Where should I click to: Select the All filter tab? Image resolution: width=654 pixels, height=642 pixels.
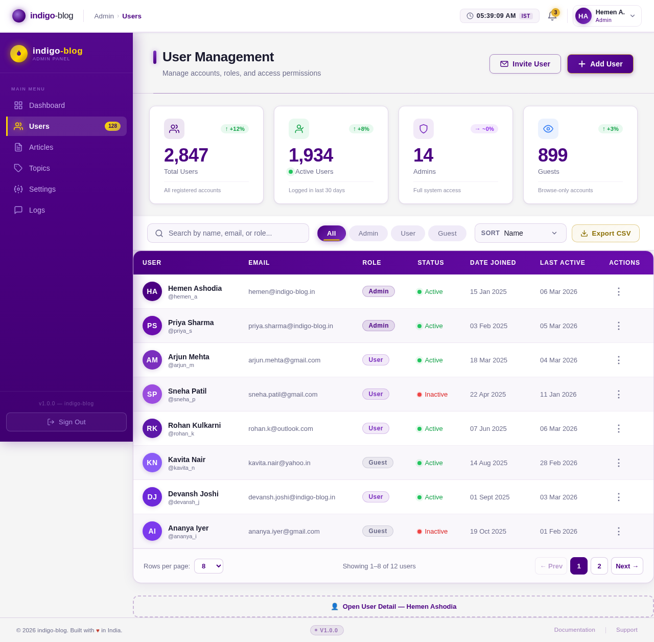click(x=331, y=233)
